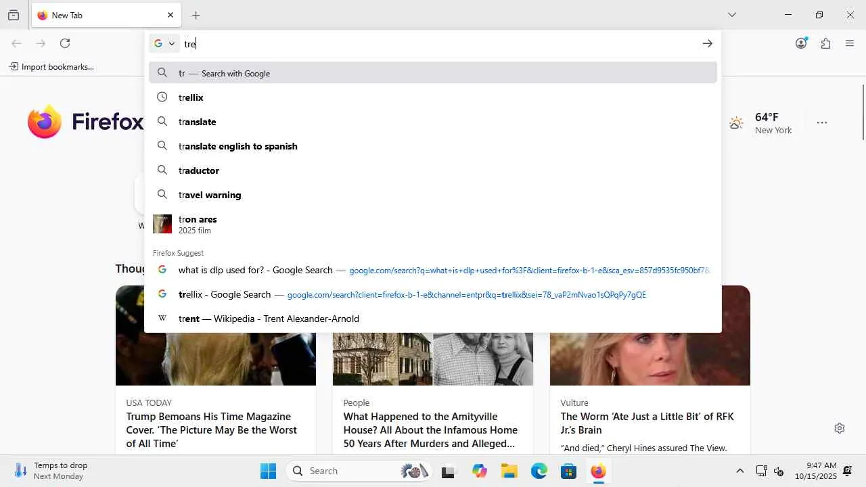Open the notification bell icon

click(x=848, y=471)
